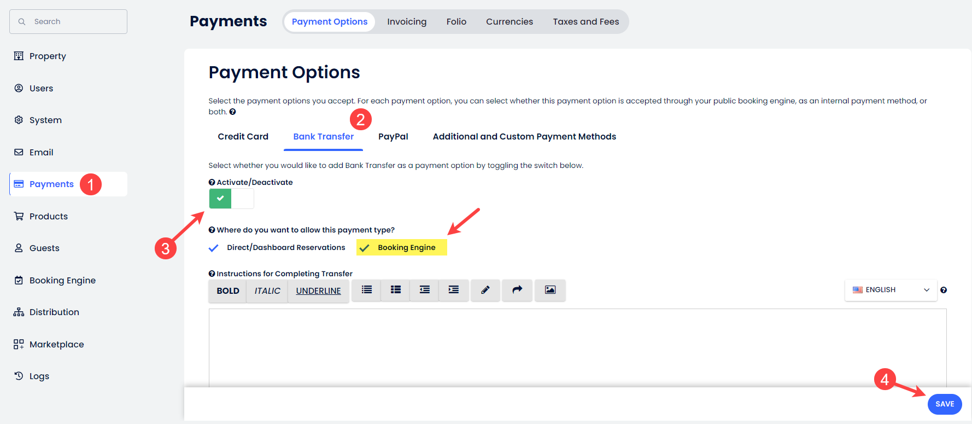Open the Taxes and Fees tab
The image size is (972, 424).
(x=585, y=22)
